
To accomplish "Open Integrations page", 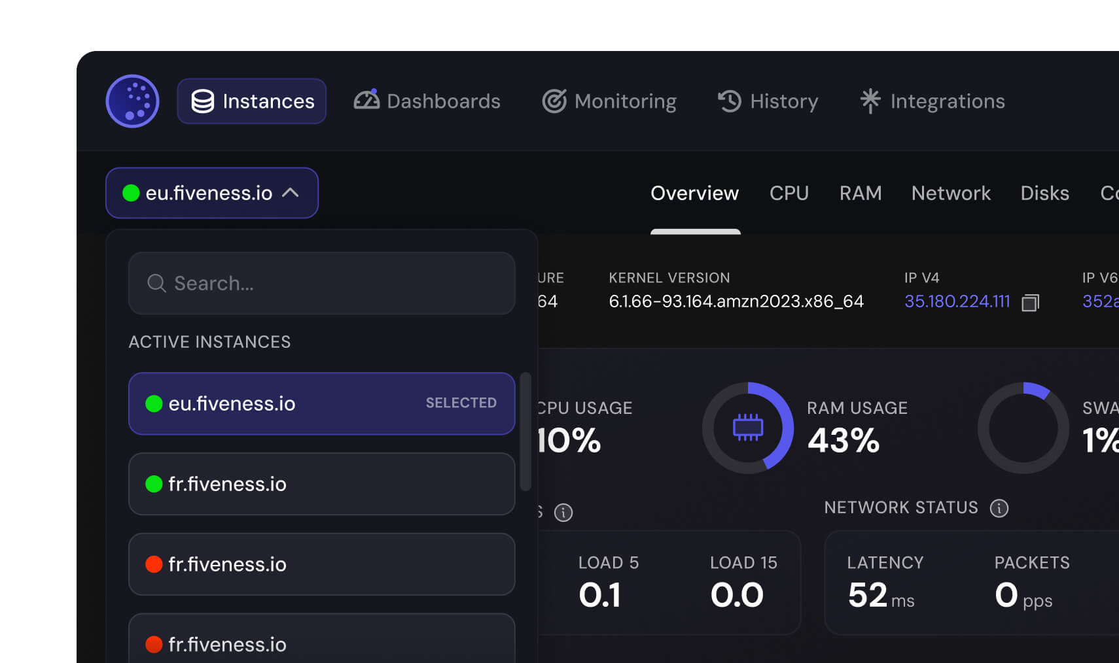I will point(932,101).
